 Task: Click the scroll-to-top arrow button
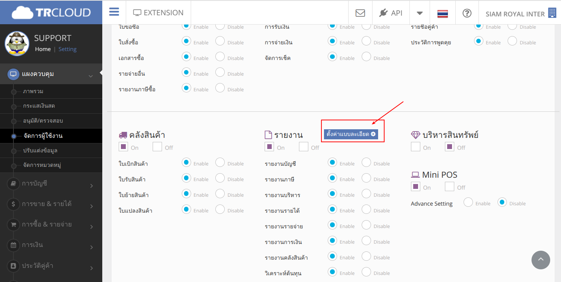pyautogui.click(x=540, y=260)
